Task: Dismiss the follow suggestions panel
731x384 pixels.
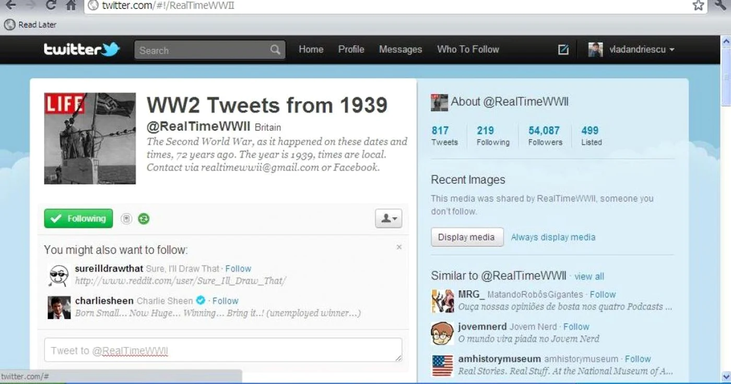Action: coord(399,247)
